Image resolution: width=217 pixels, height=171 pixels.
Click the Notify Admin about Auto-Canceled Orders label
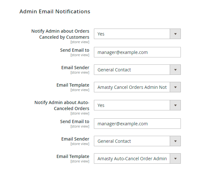(x=62, y=105)
